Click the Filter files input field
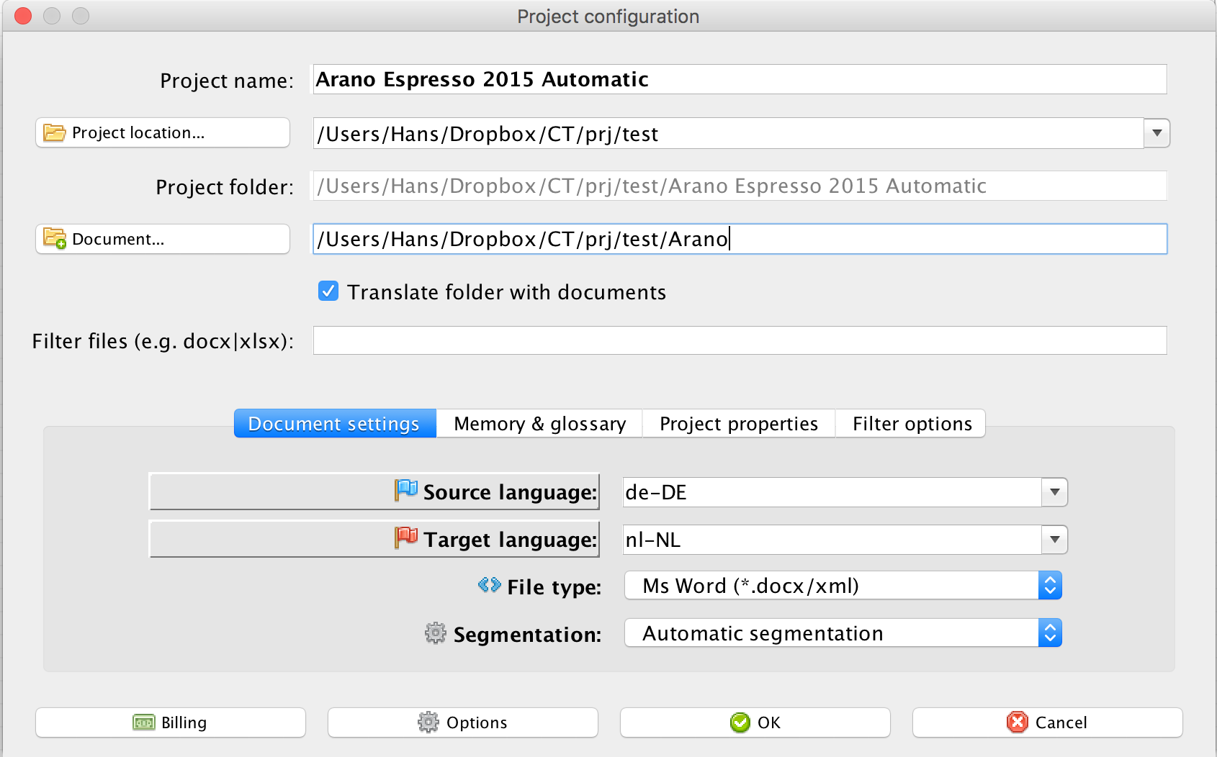The width and height of the screenshot is (1217, 757). click(740, 340)
